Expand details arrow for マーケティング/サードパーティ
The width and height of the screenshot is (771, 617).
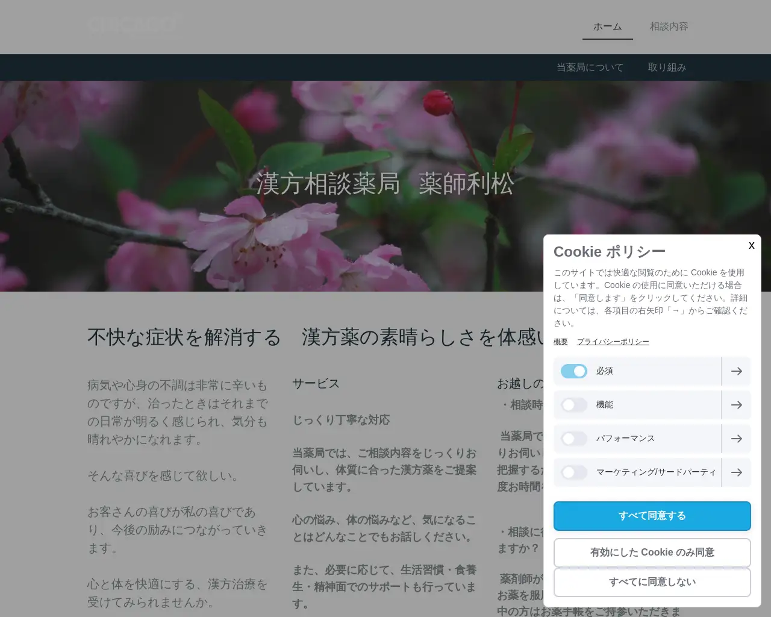point(736,472)
